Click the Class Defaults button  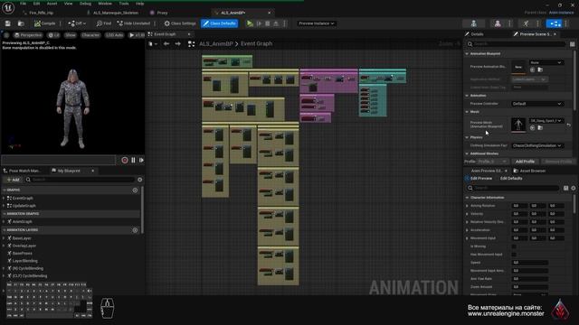click(x=219, y=23)
